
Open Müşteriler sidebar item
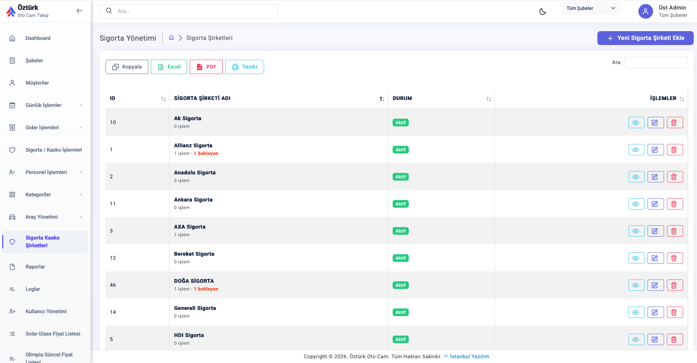click(x=45, y=83)
